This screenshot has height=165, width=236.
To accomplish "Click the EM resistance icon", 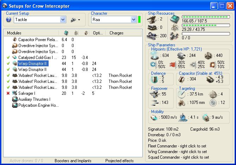I will 153,64.
